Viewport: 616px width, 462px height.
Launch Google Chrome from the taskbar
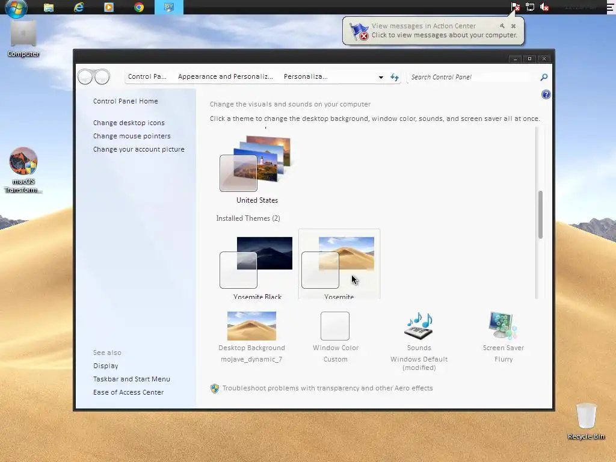[x=139, y=7]
